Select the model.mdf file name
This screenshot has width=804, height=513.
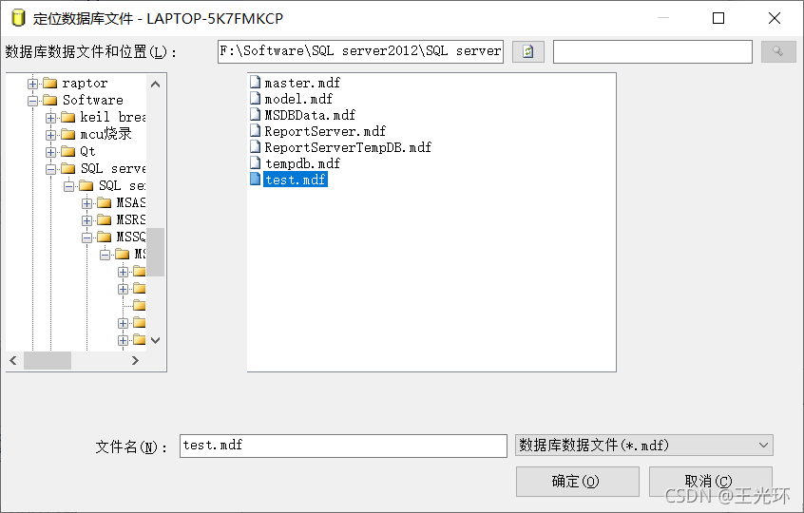tap(298, 99)
